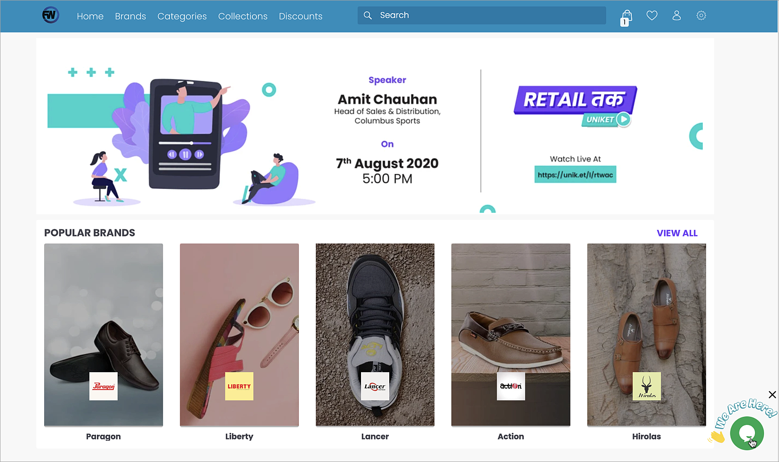
Task: Dismiss the We Are Here popup
Action: pyautogui.click(x=772, y=394)
